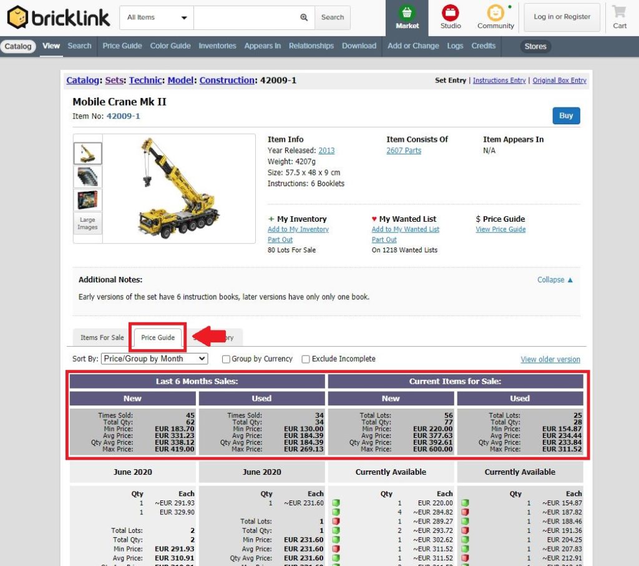
Task: Open Relationships in nav bar
Action: pyautogui.click(x=311, y=46)
